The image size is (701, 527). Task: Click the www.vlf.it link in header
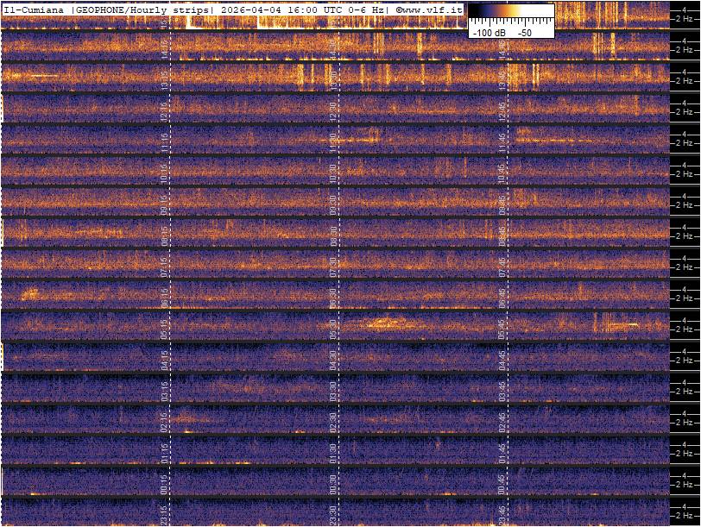433,9
